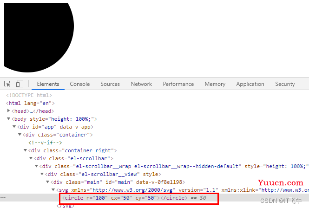This screenshot has width=309, height=208.
Task: Collapse the svg element arrow
Action: point(53,190)
